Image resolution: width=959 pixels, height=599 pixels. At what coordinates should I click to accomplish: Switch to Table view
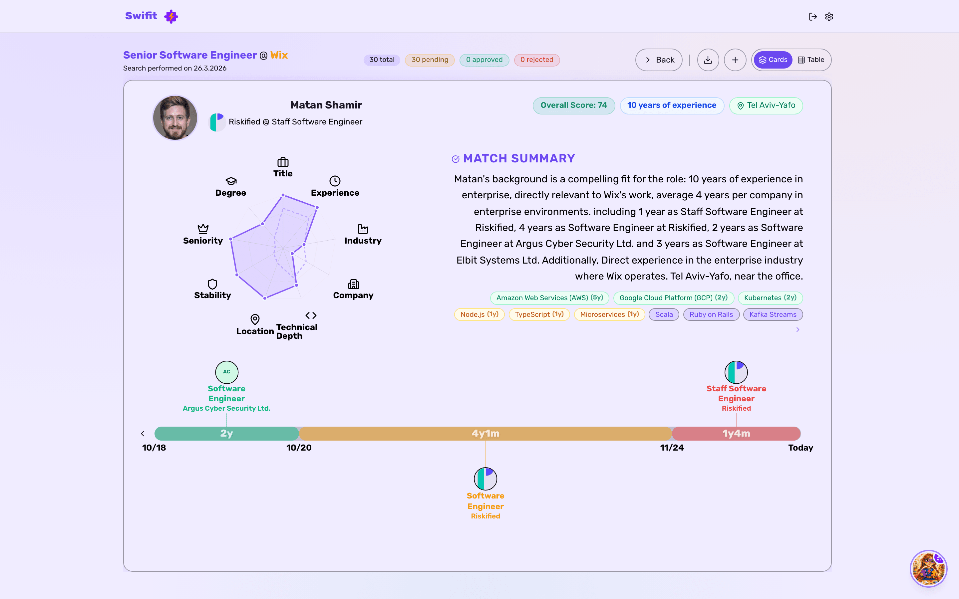pos(811,60)
